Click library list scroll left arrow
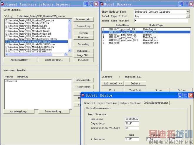This screenshot has width=194, height=145. [x=7, y=54]
